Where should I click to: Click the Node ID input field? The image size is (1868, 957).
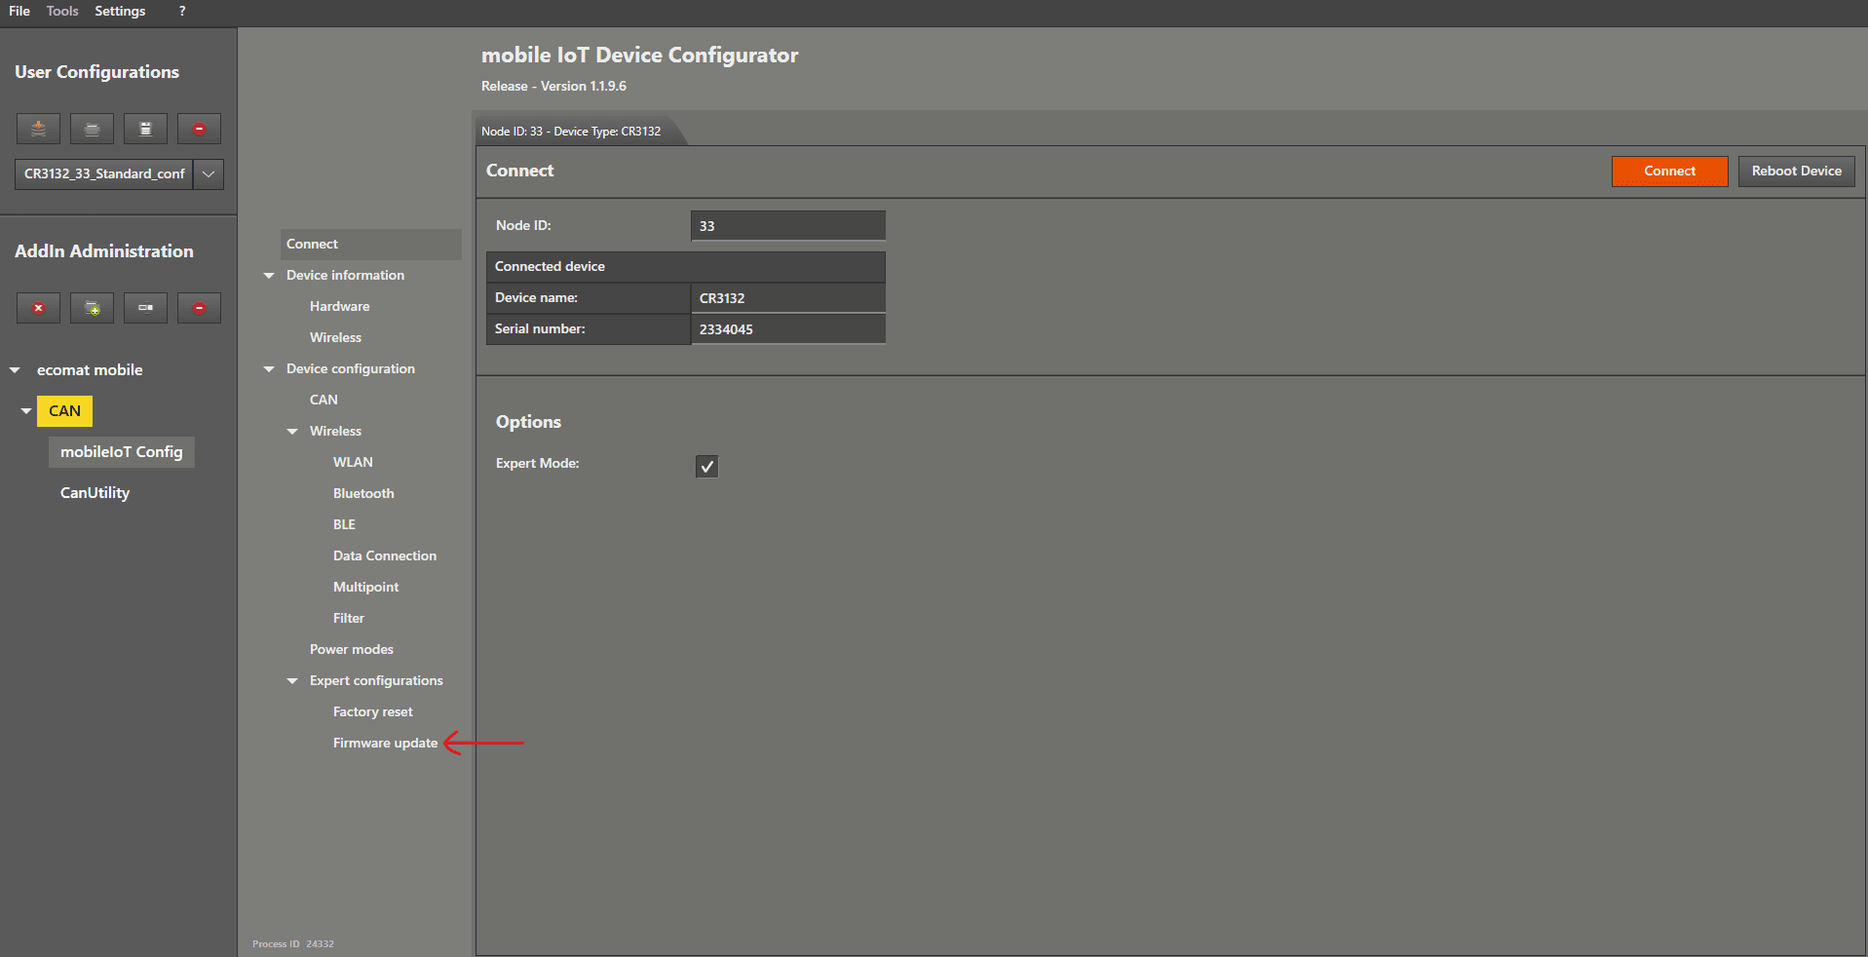(x=787, y=226)
